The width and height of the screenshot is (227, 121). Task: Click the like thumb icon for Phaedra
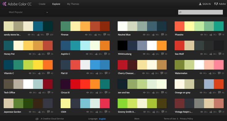pyautogui.click(x=211, y=35)
